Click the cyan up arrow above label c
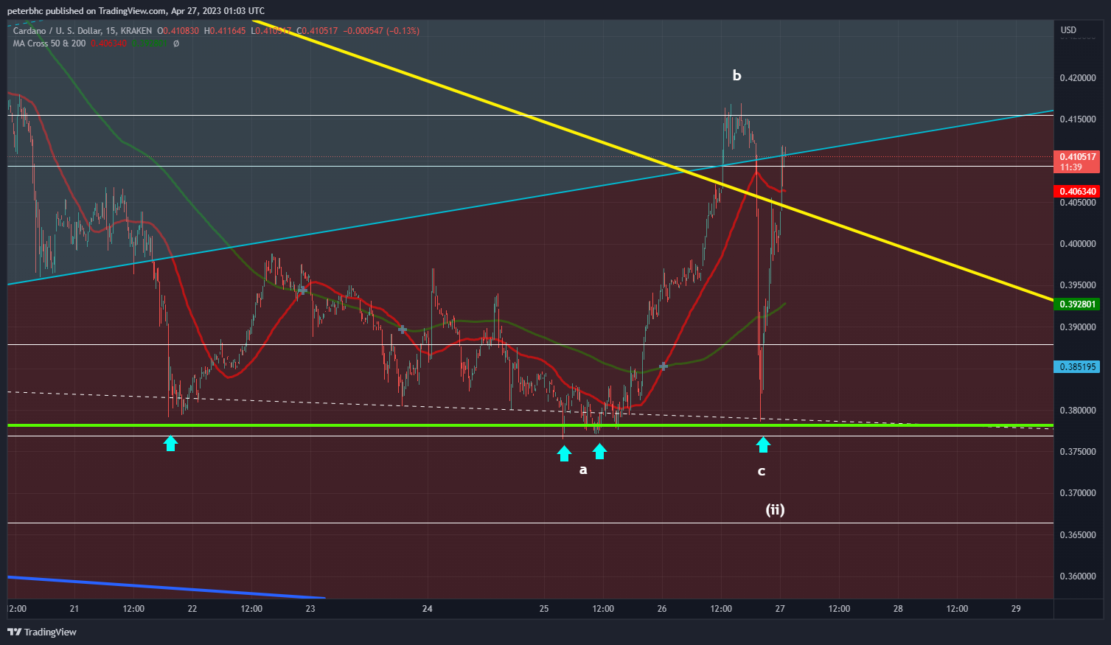1111x645 pixels. coord(763,444)
